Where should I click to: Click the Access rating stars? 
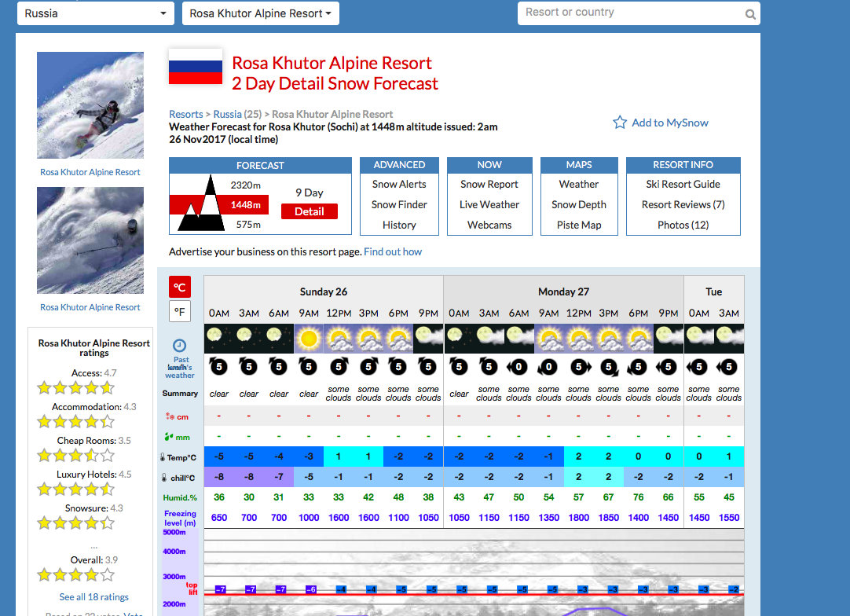tap(75, 387)
